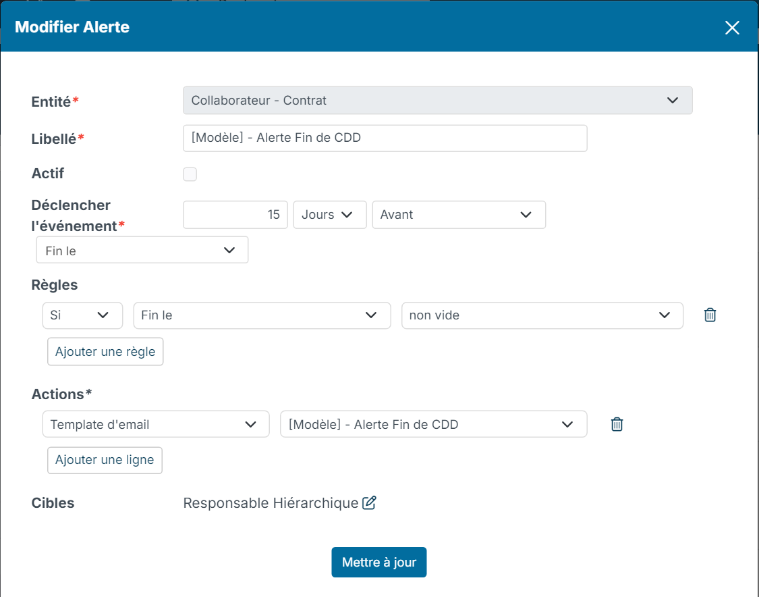
Task: Click 'Ajouter une ligne' button
Action: click(105, 460)
